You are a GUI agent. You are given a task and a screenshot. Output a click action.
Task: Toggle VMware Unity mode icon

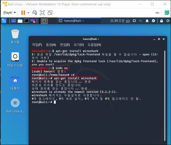(x=50, y=13)
